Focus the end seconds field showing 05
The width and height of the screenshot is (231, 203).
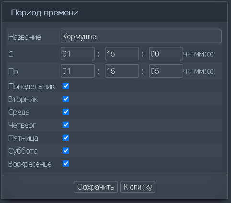click(x=166, y=71)
